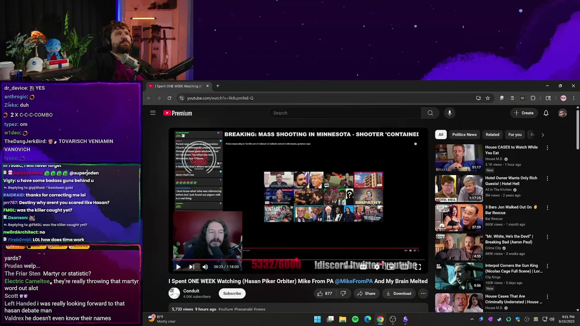The image size is (580, 326).
Task: Click the address bar URL
Action: click(220, 98)
